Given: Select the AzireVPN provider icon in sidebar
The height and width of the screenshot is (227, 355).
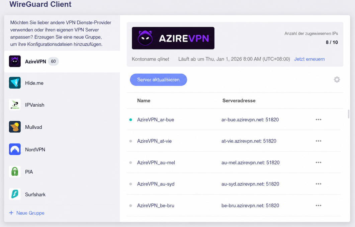Looking at the screenshot, I should tap(15, 61).
